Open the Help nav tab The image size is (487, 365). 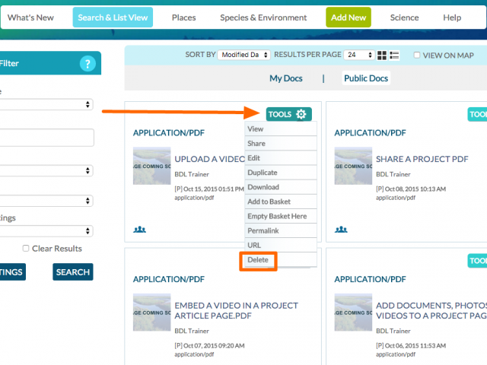452,17
